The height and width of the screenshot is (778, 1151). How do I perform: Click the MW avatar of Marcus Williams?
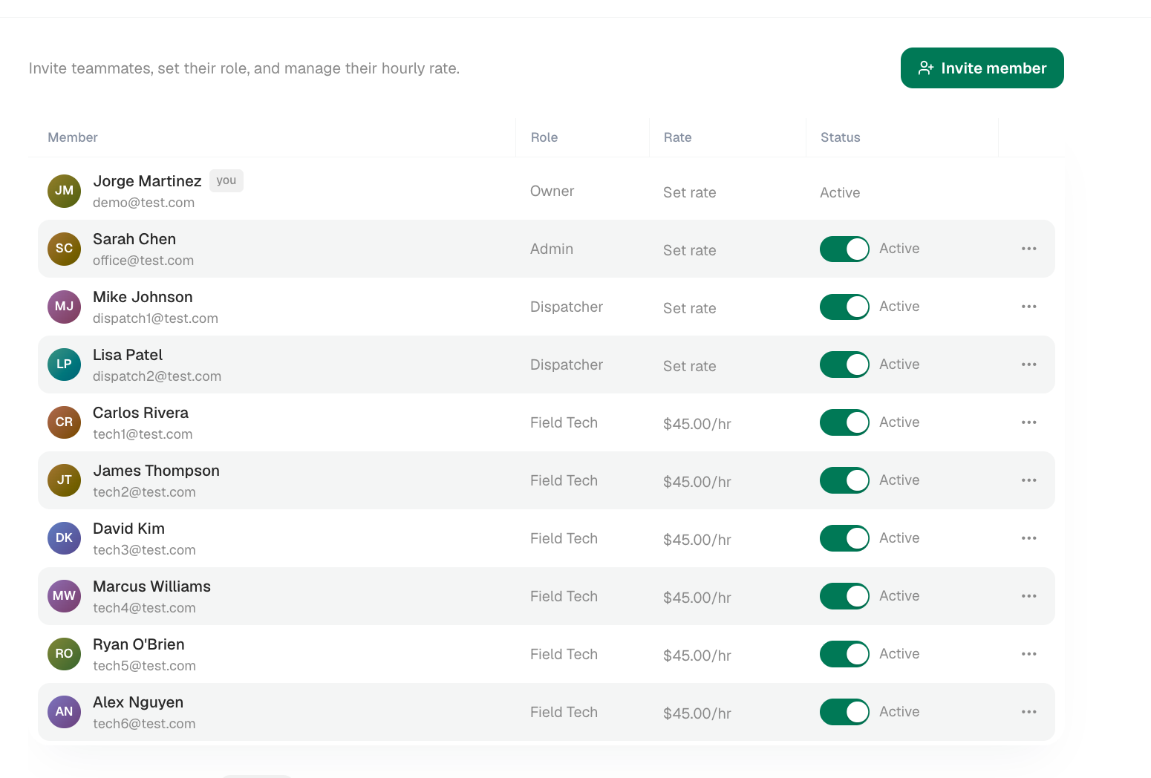pyautogui.click(x=64, y=596)
